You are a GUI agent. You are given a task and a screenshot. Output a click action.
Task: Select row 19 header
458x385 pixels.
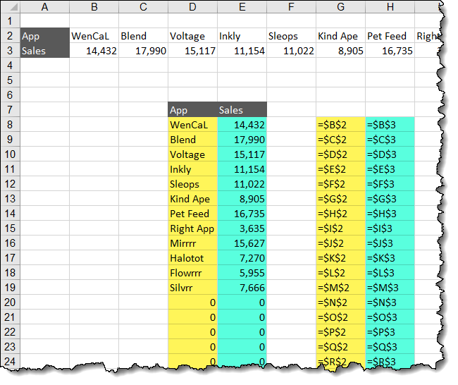coord(11,288)
